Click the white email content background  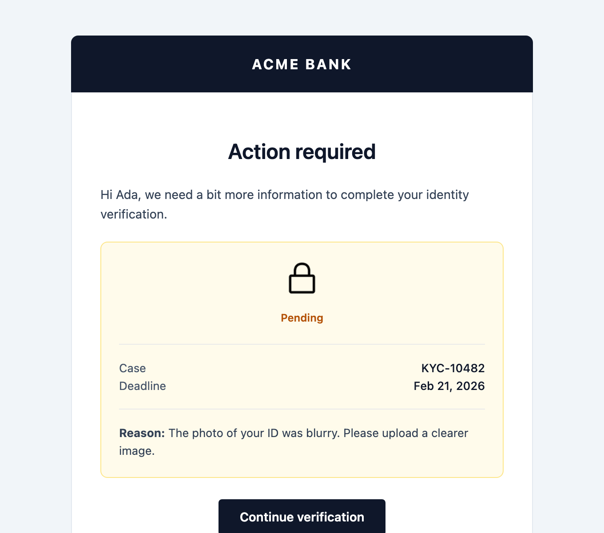coord(302,115)
